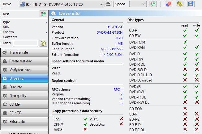Click the CPRM supported checkmark
Viewport: 202px width, 134px height.
point(85,124)
